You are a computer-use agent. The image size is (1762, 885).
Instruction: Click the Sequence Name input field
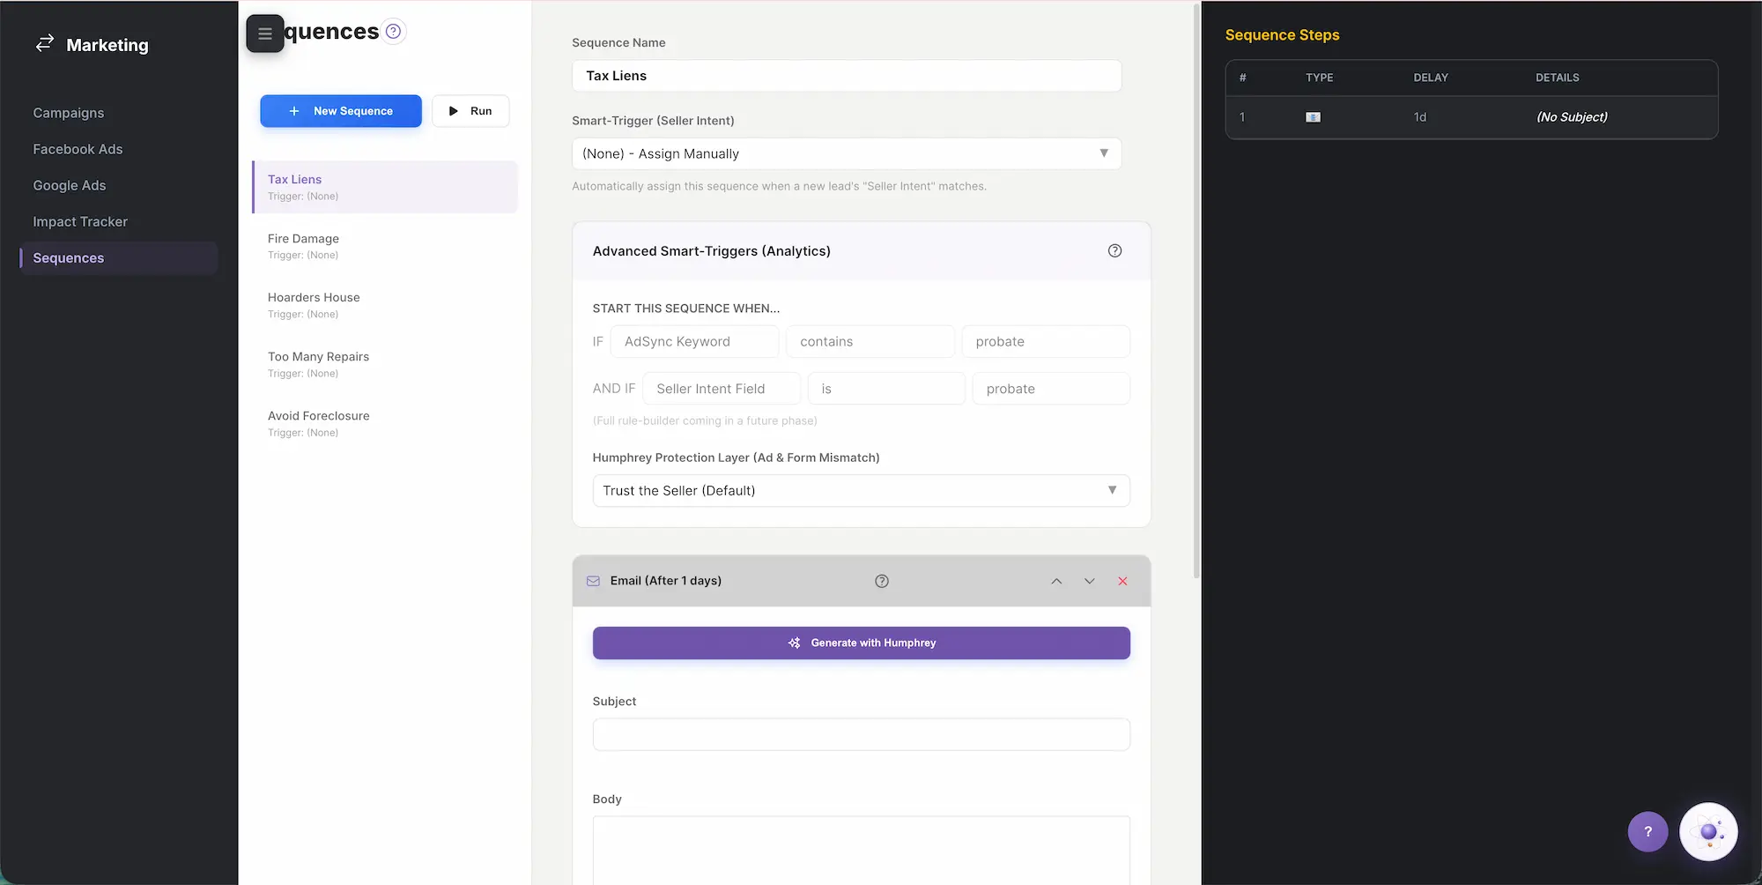click(847, 76)
